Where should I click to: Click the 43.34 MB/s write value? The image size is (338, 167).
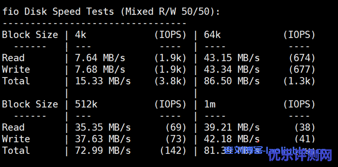pos(232,70)
